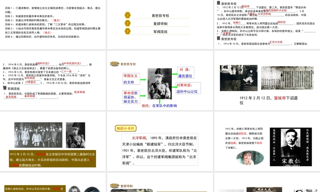Select the 袁世凯专权 outline entry
The width and height of the screenshot is (320, 192).
point(160,15)
